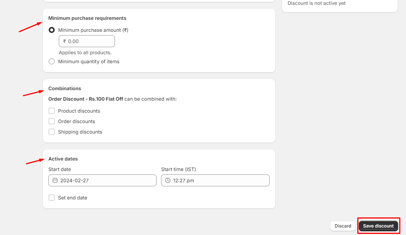Enable the Product discounts checkbox

click(51, 111)
